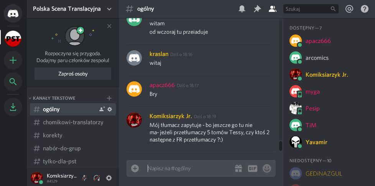Show pinned messages
375x186 pixels.
pyautogui.click(x=257, y=9)
